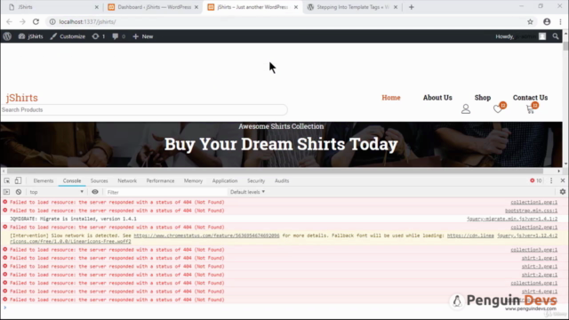Open the About Us page
The image size is (569, 320).
click(437, 98)
